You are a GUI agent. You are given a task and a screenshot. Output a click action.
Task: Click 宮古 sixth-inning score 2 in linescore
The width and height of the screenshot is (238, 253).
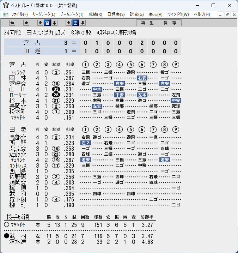point(142,43)
